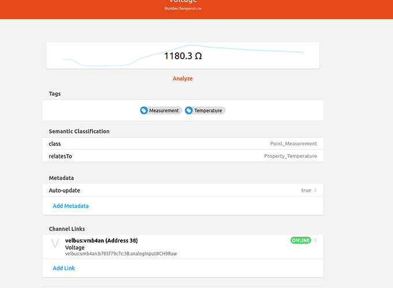Select the relatesTo Property_Temperature row
This screenshot has height=288, width=393.
click(183, 156)
